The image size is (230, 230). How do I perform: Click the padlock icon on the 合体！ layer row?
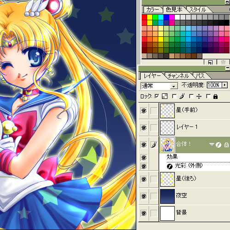coord(226,145)
